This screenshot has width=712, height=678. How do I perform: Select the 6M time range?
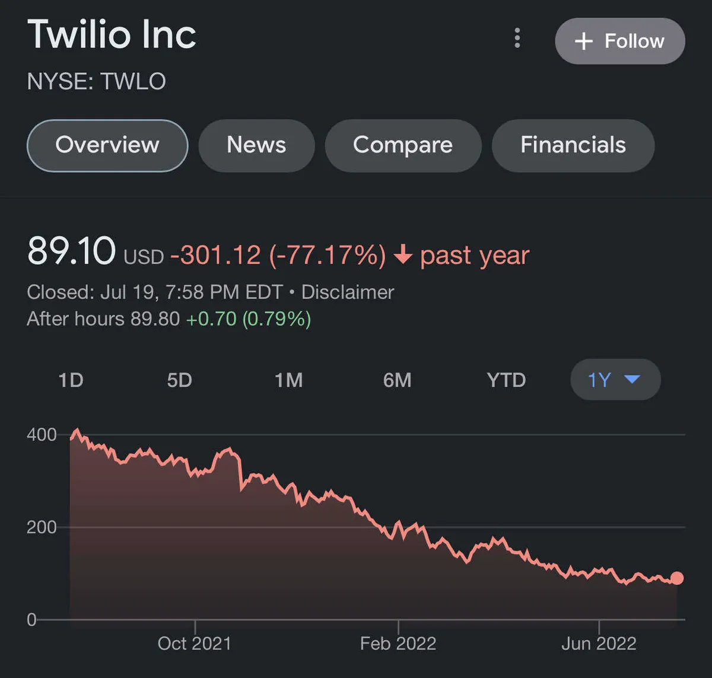(x=397, y=380)
